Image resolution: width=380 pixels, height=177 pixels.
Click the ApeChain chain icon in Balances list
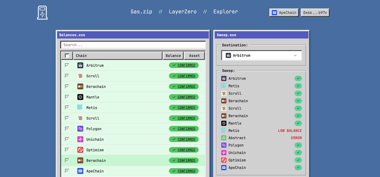tap(80, 171)
